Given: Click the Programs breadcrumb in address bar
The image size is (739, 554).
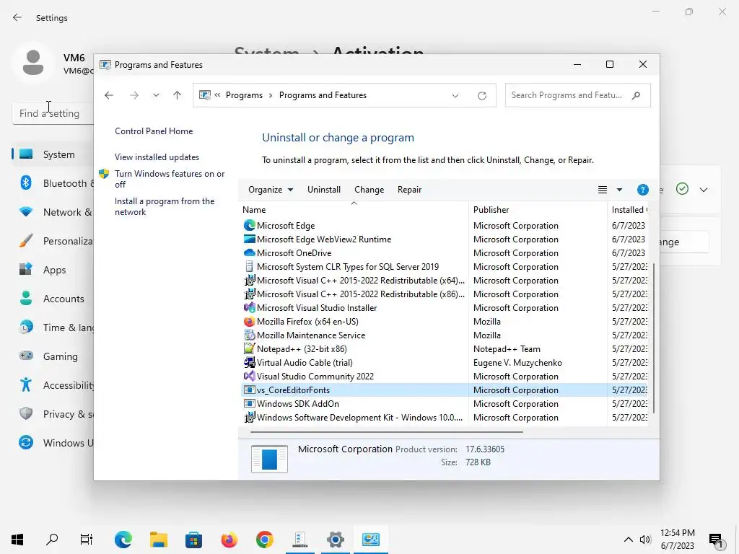Looking at the screenshot, I should click(x=244, y=95).
